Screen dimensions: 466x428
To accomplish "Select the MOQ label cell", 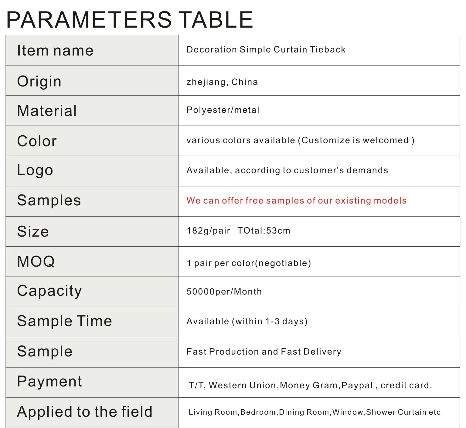I will tap(36, 261).
